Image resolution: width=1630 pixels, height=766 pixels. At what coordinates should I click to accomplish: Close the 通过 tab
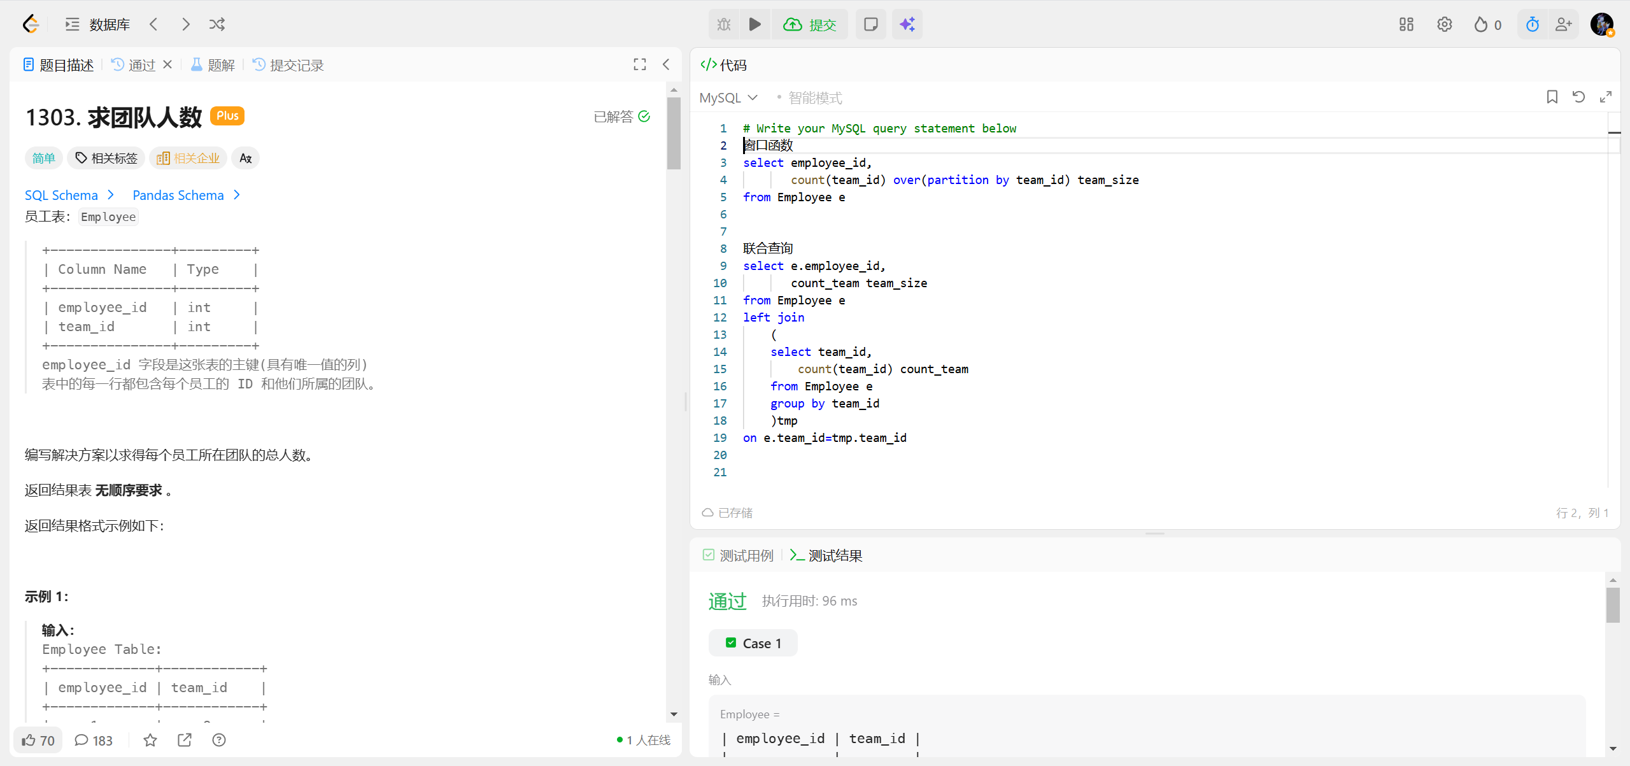click(x=167, y=64)
